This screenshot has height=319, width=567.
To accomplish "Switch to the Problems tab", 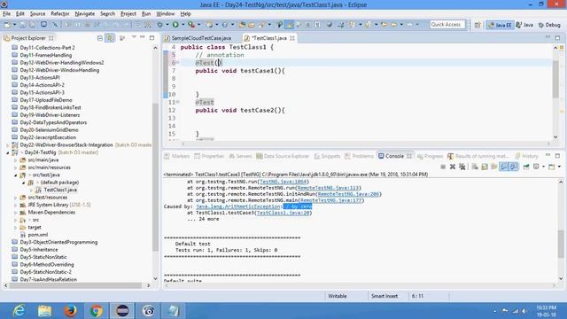I will pyautogui.click(x=359, y=156).
